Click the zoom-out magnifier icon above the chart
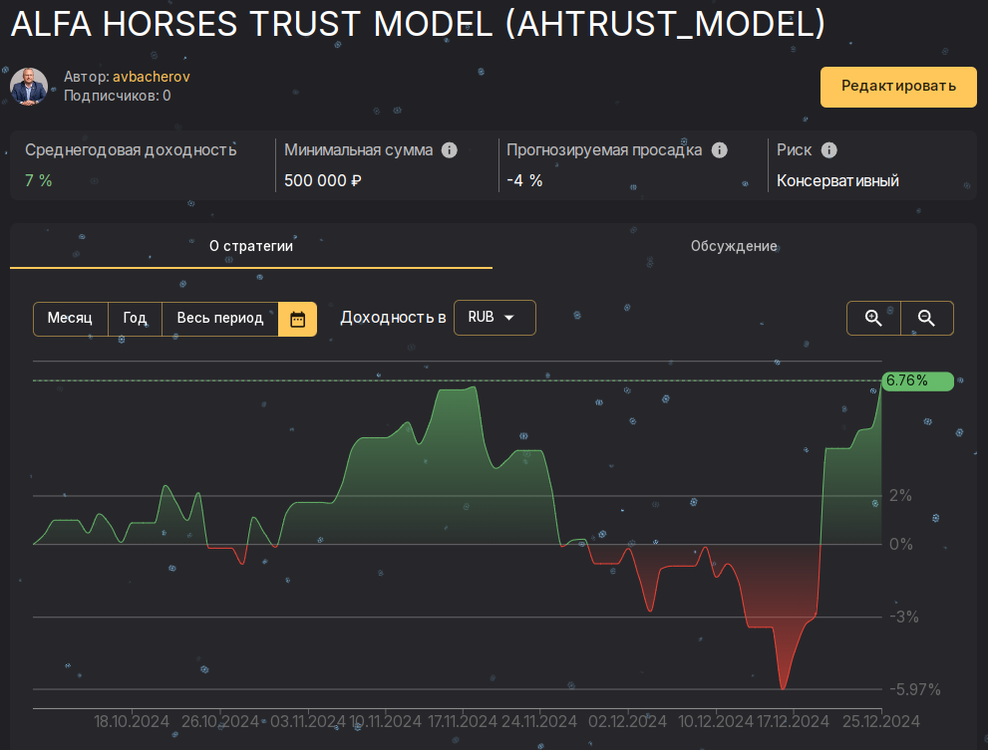The image size is (988, 750). pyautogui.click(x=926, y=318)
